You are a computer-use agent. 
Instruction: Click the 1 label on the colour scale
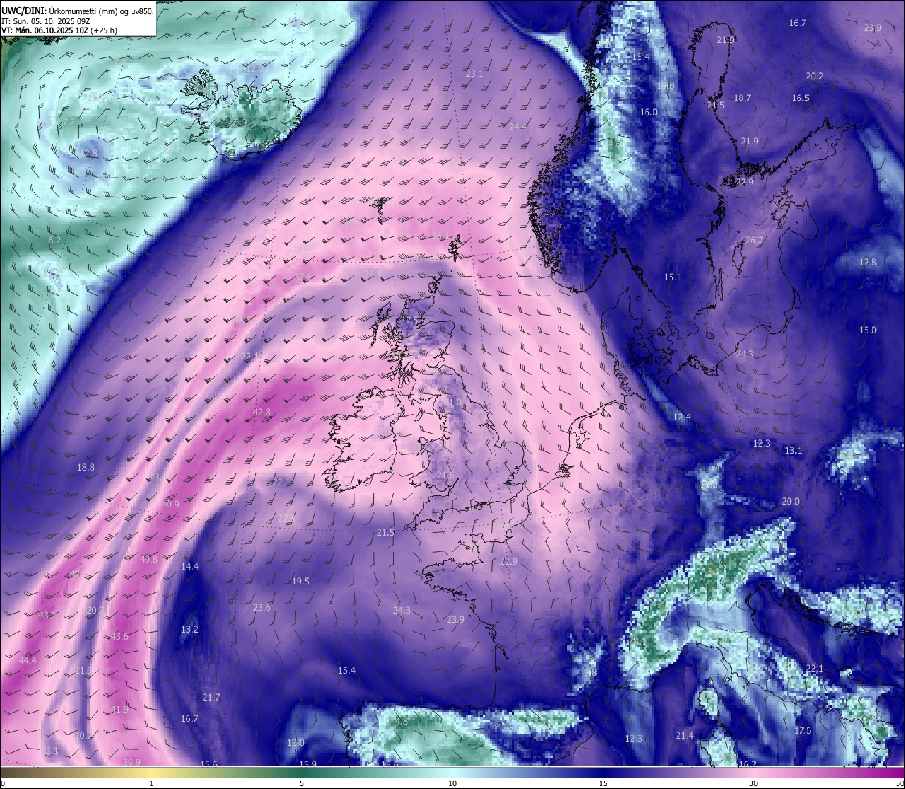(151, 783)
